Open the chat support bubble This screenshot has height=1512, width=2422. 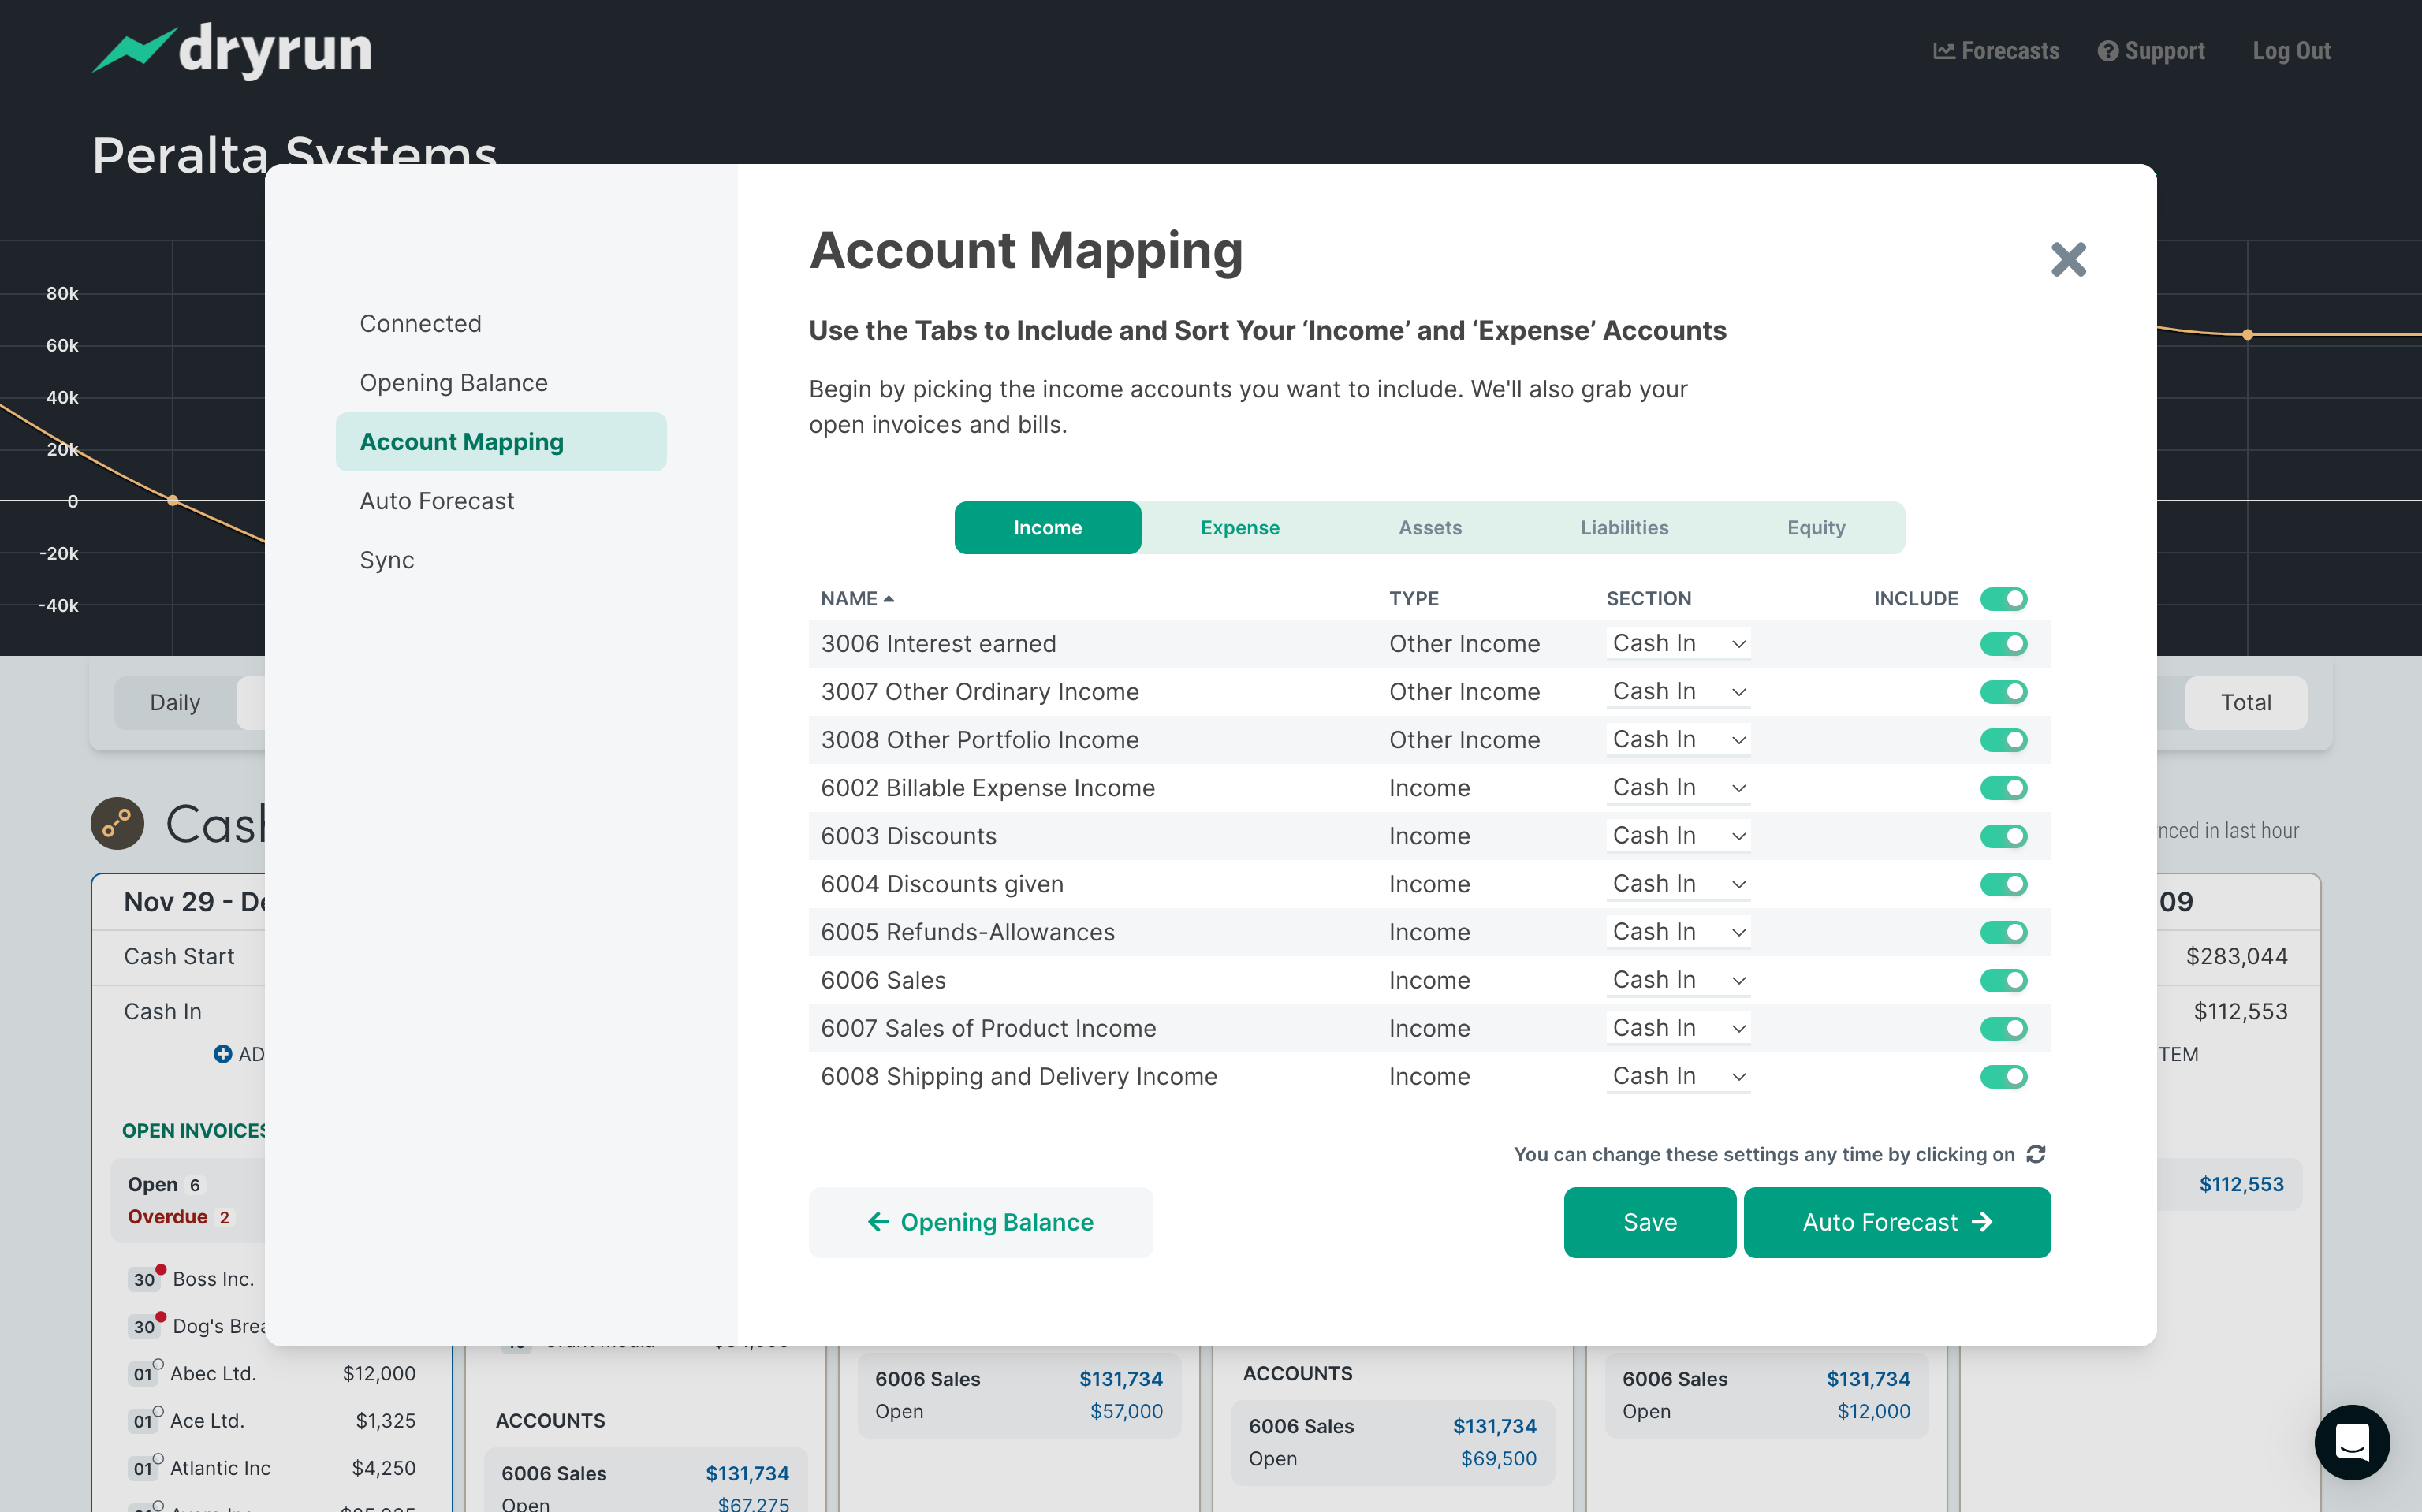click(2351, 1441)
